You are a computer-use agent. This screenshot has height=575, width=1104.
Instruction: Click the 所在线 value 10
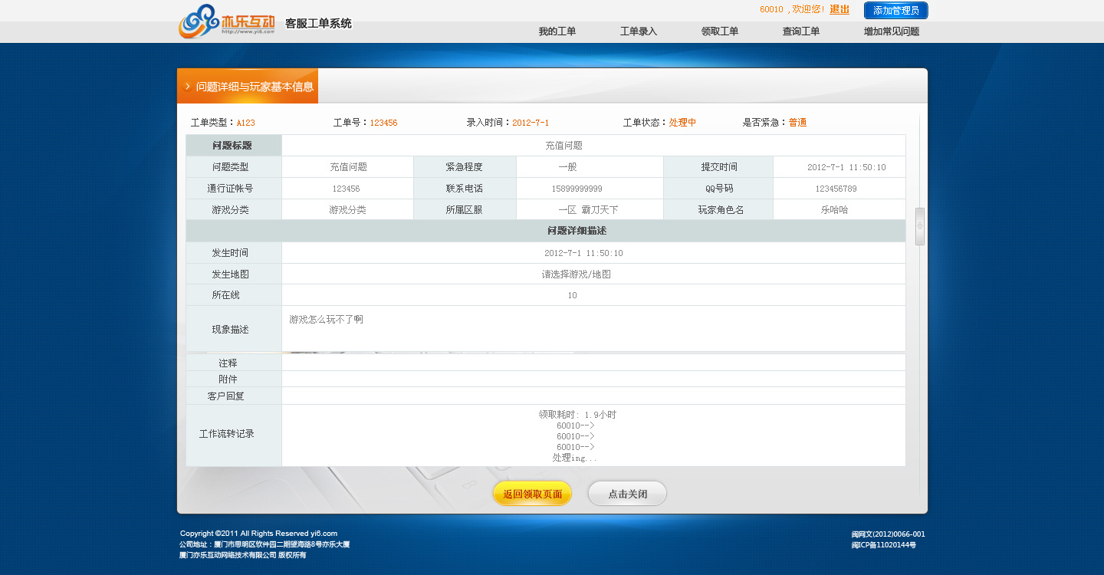coord(572,296)
